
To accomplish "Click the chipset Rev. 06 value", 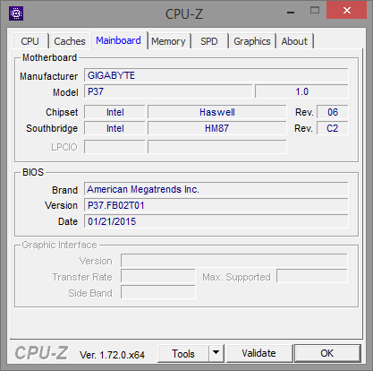I will pyautogui.click(x=333, y=112).
